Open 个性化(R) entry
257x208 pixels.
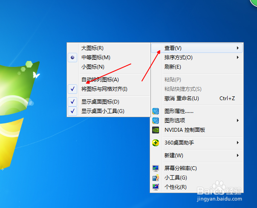pos(196,187)
